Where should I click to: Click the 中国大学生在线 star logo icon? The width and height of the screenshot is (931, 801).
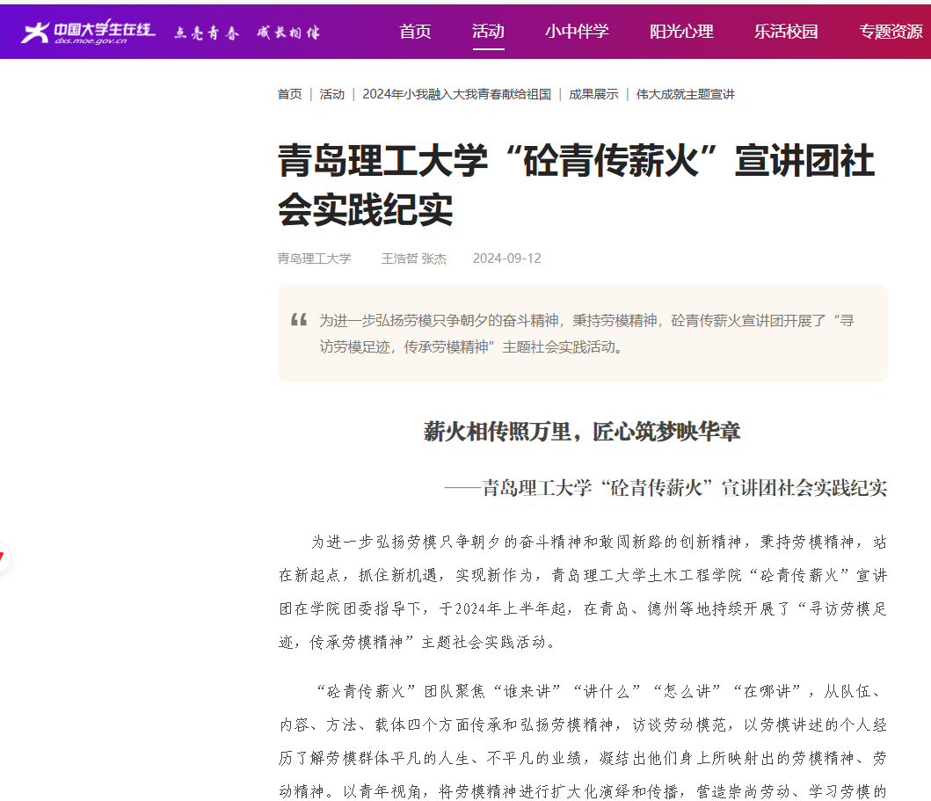(35, 33)
